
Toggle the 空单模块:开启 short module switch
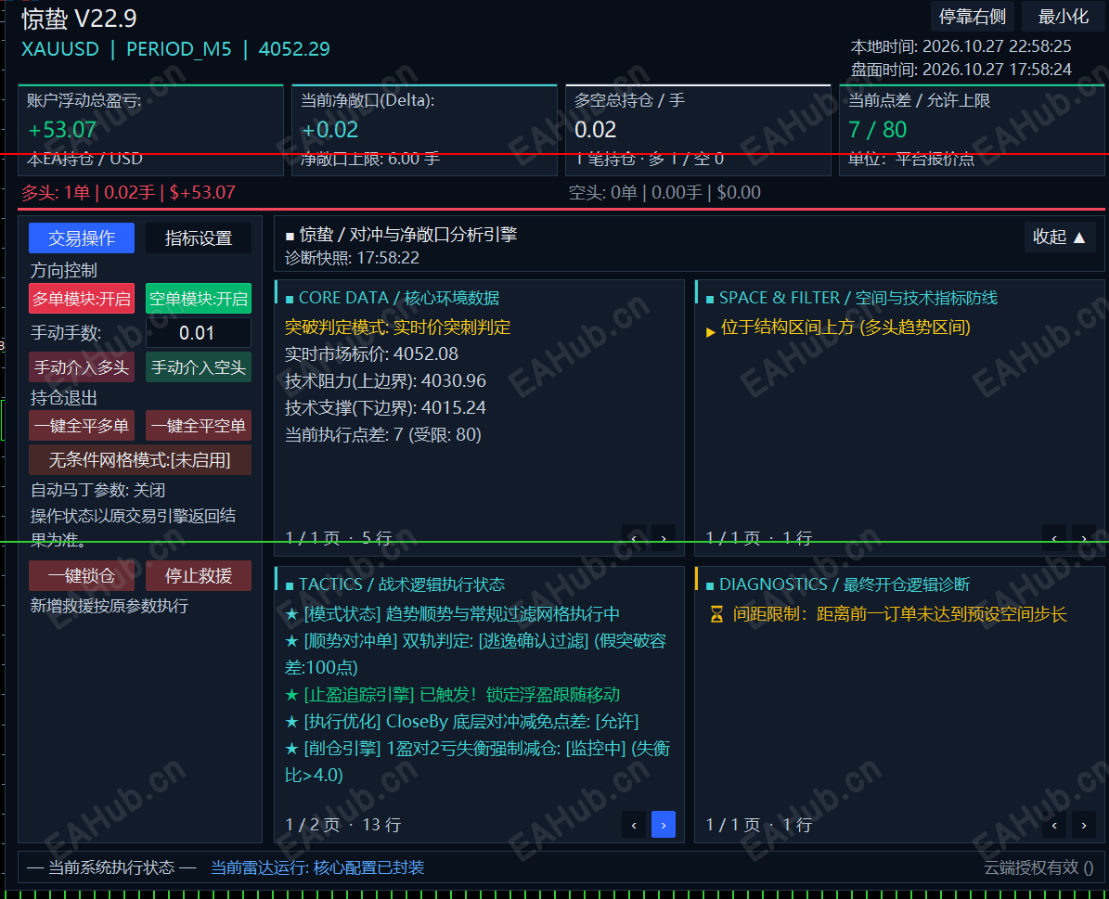click(198, 299)
